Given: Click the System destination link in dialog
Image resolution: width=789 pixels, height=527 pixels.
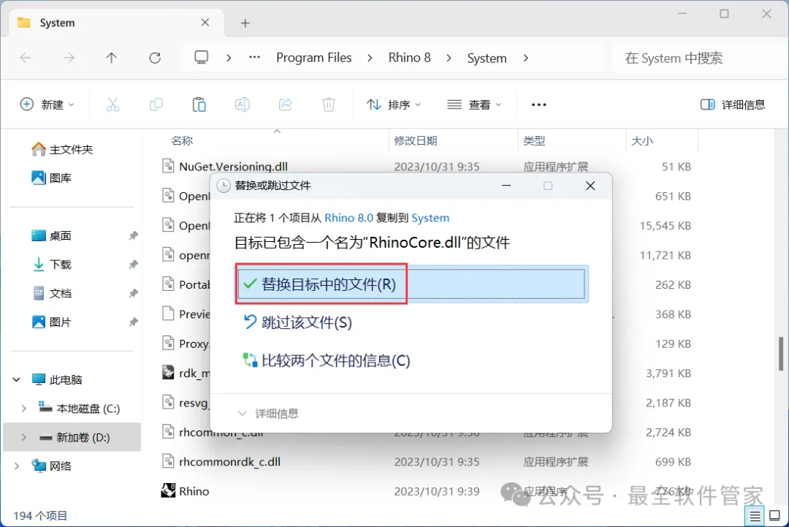Looking at the screenshot, I should tap(430, 218).
